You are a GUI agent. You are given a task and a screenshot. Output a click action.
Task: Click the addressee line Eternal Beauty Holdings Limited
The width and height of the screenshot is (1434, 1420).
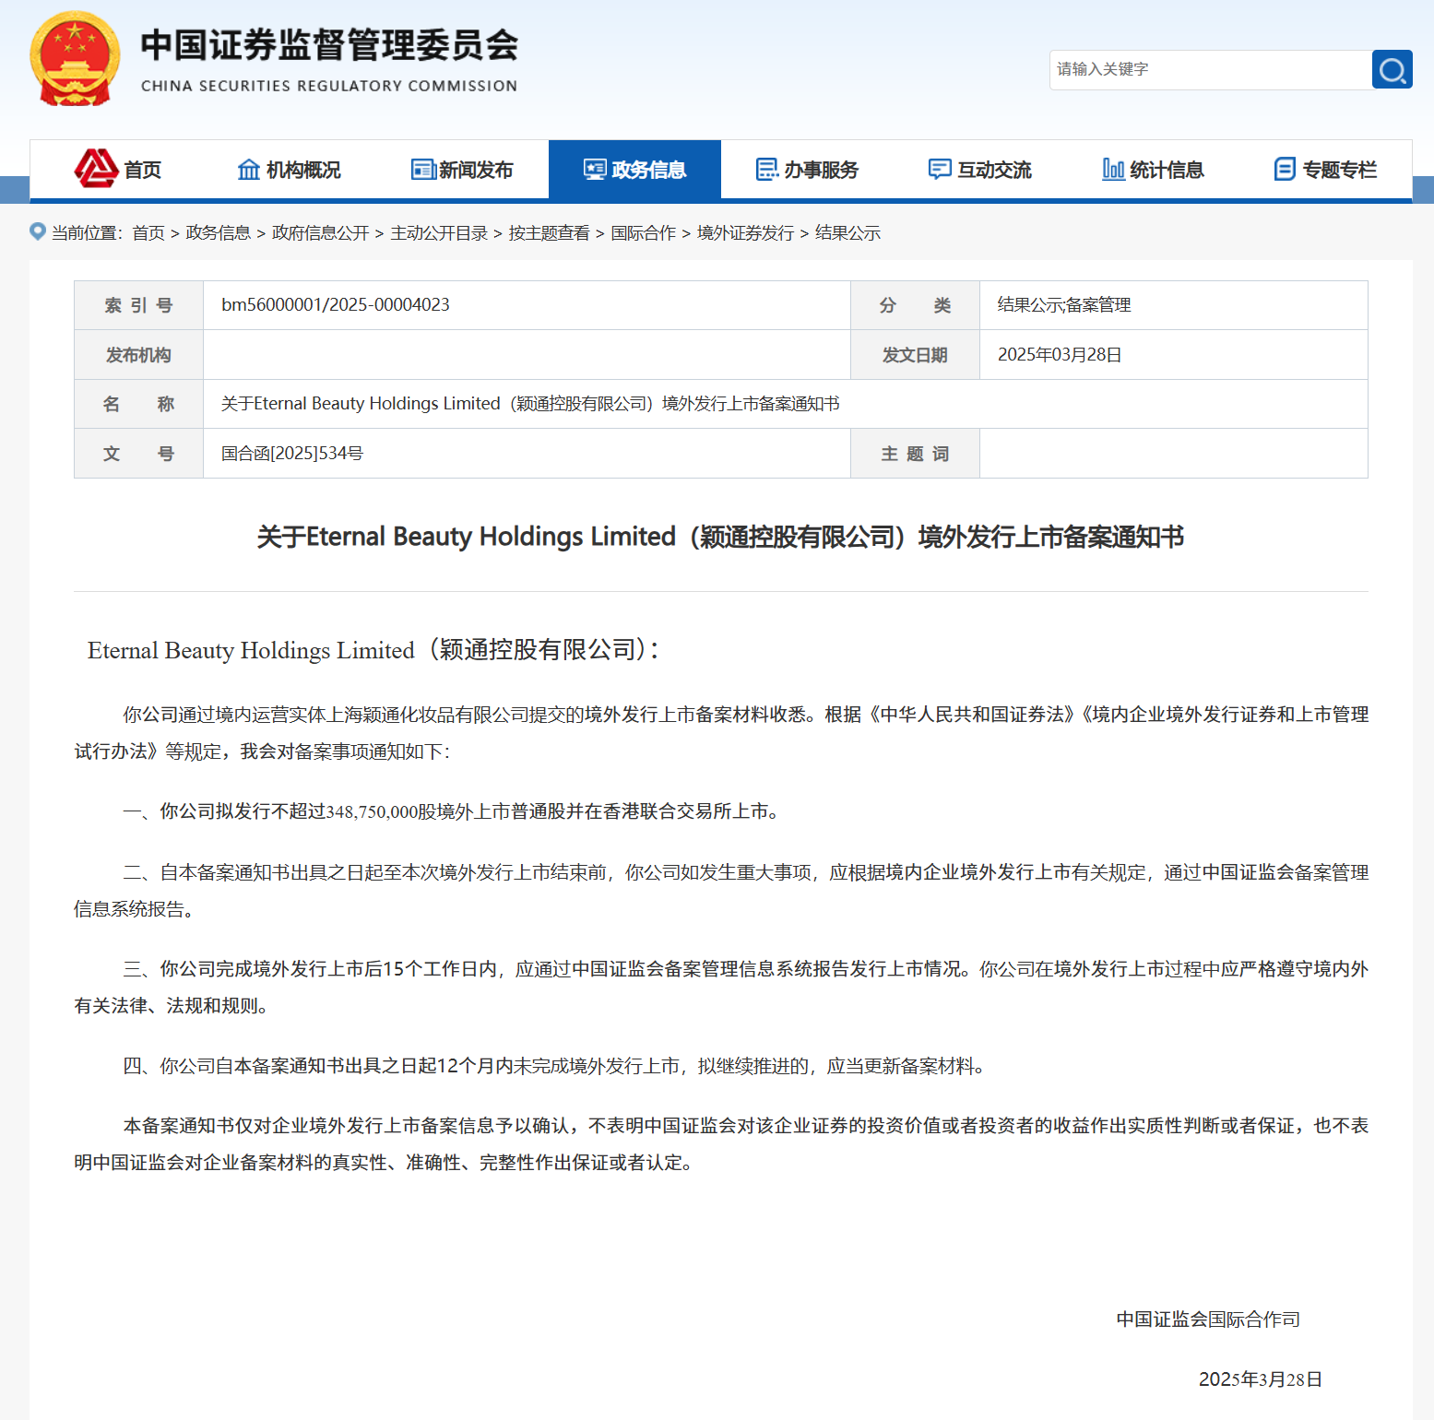[373, 650]
